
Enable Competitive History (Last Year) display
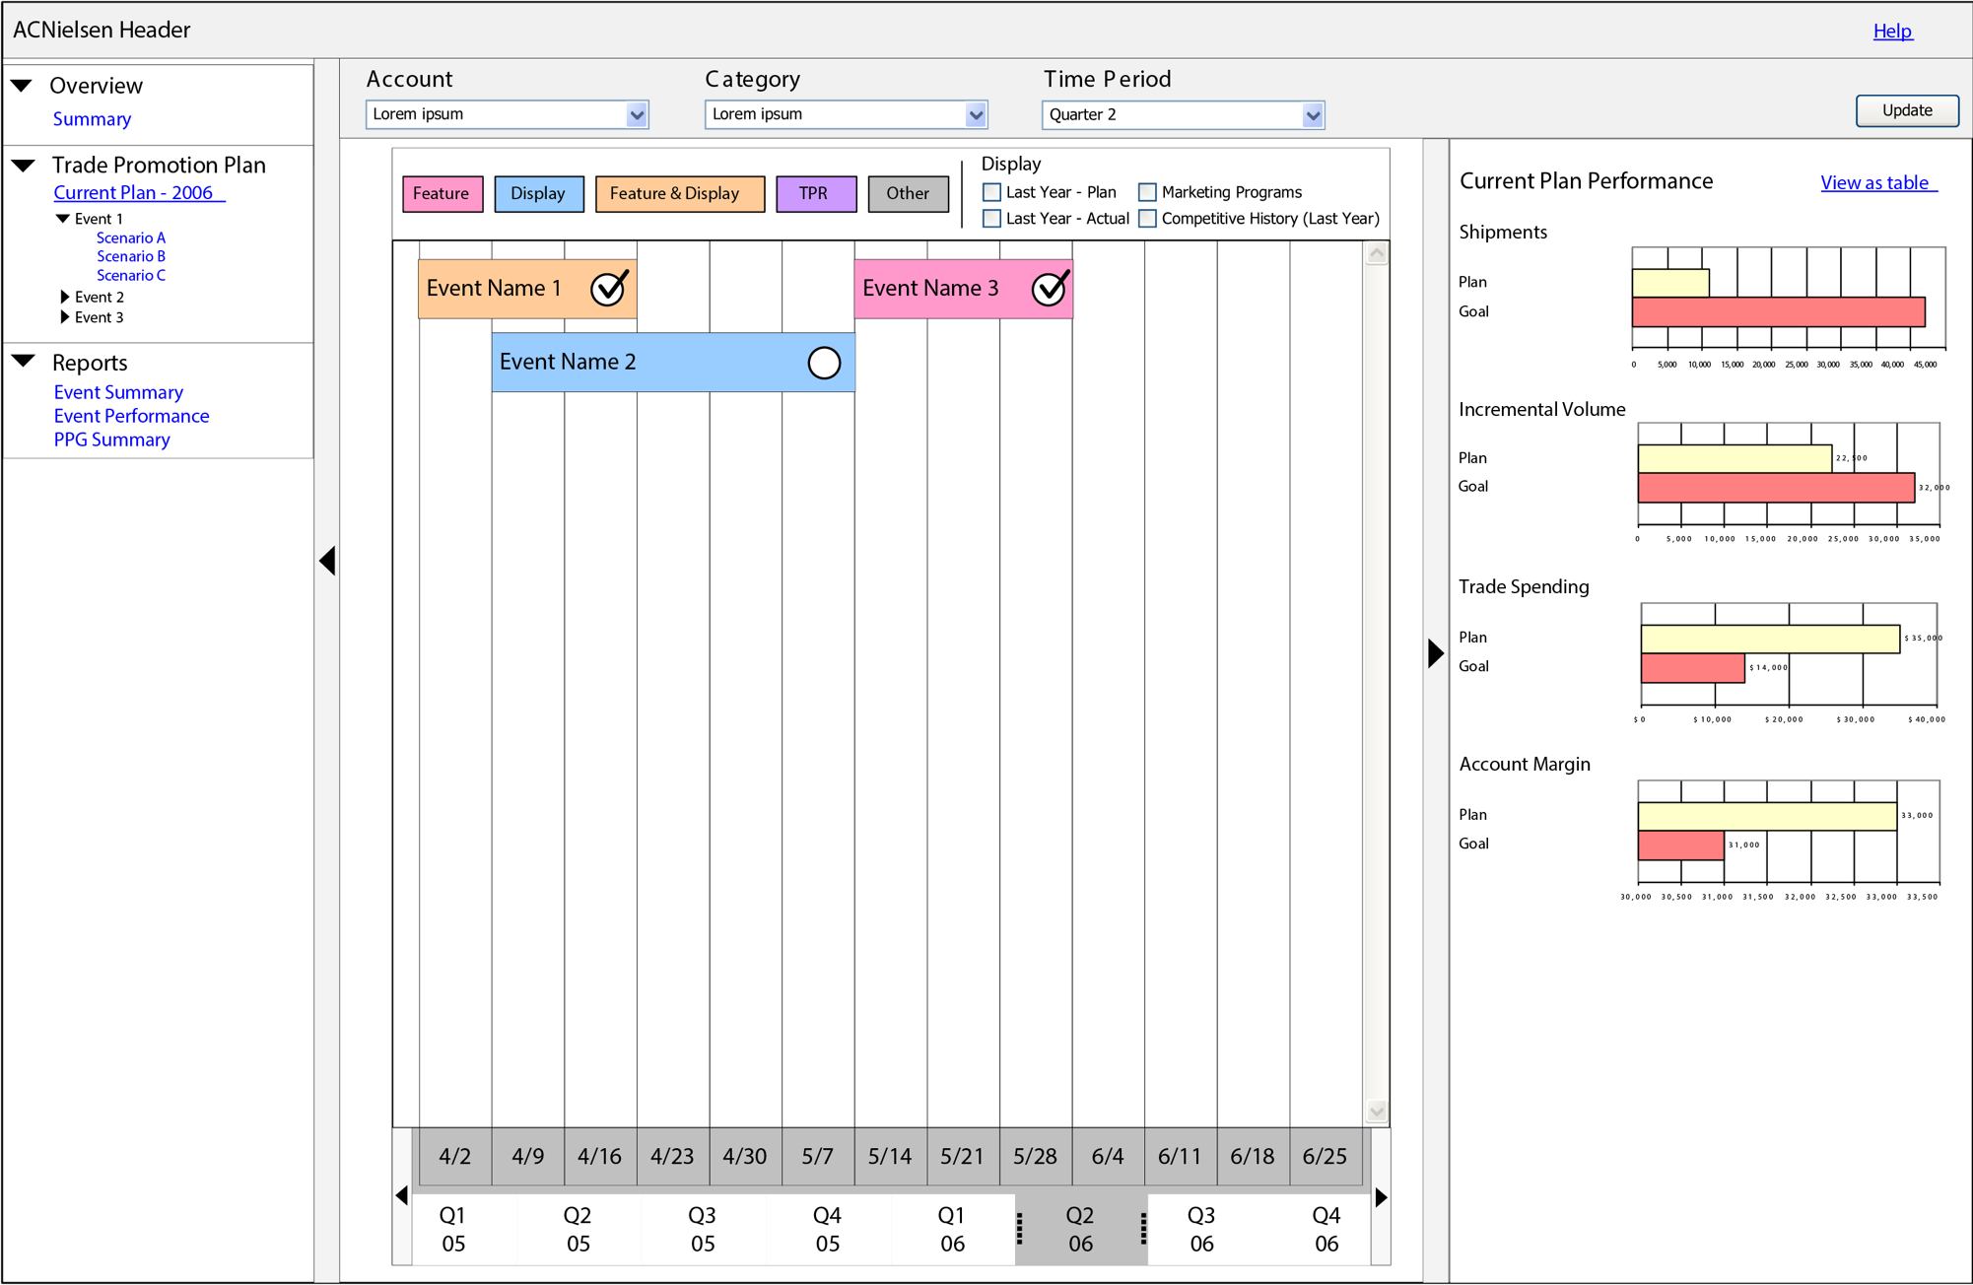point(1146,218)
